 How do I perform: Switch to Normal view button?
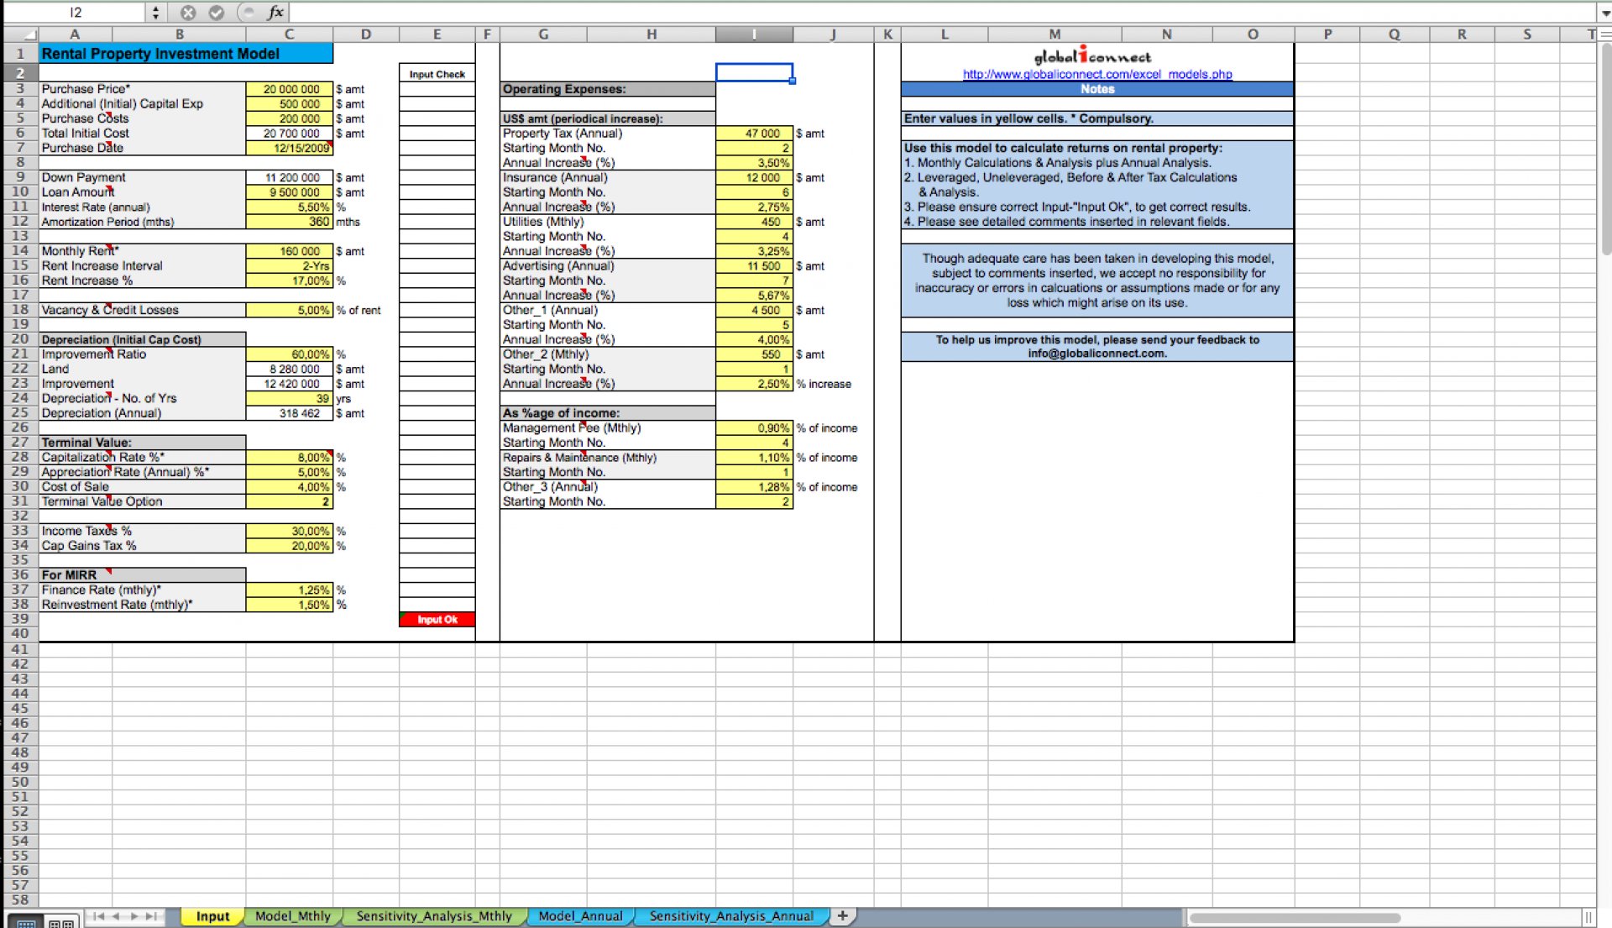26,922
